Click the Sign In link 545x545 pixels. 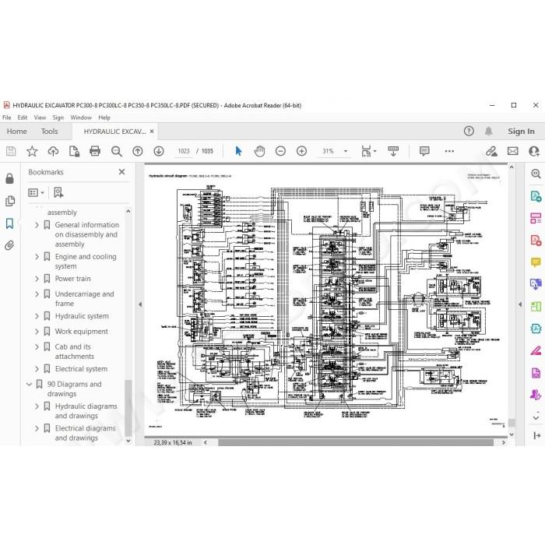(x=521, y=132)
